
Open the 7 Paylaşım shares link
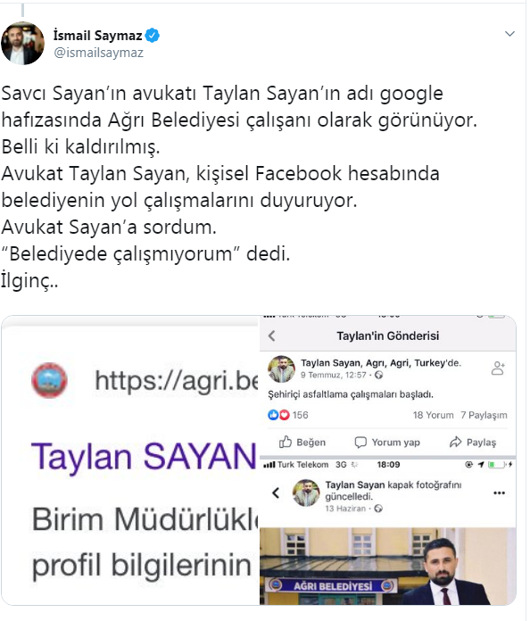(x=484, y=415)
